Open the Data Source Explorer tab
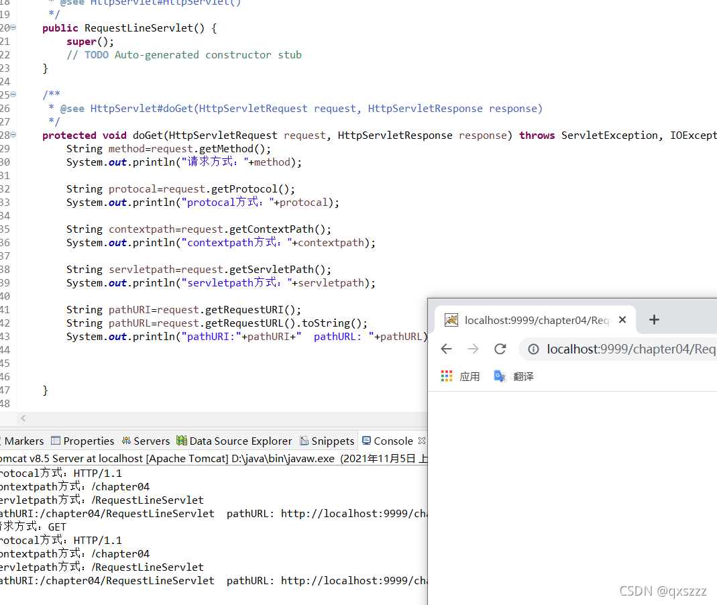 tap(234, 441)
